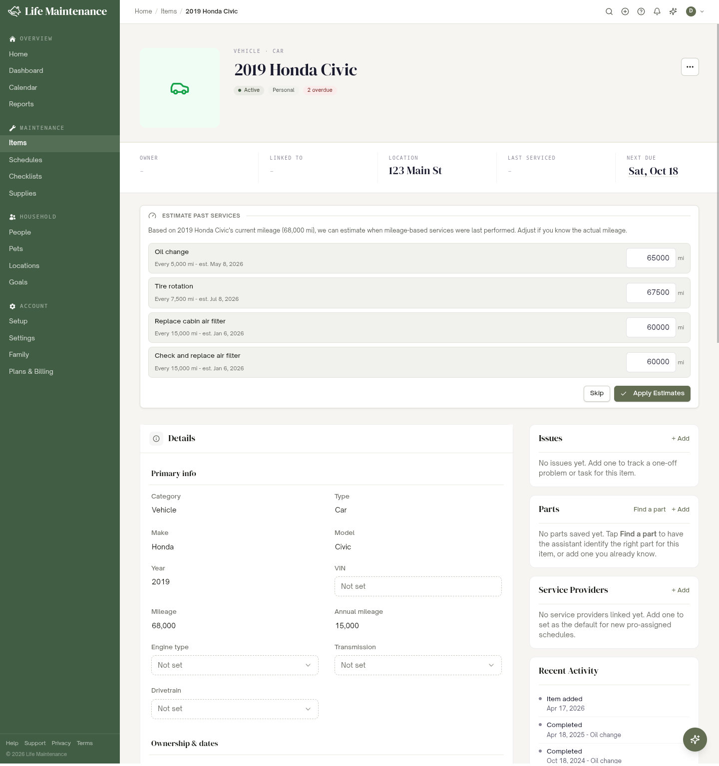Open the user avatar D menu
Viewport: 719px width, 766px height.
tap(691, 11)
